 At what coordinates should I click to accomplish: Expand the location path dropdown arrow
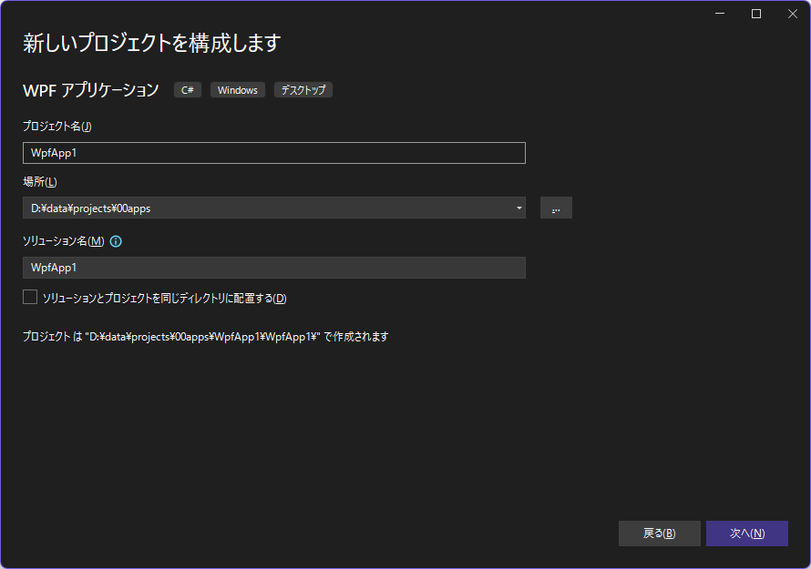point(518,208)
